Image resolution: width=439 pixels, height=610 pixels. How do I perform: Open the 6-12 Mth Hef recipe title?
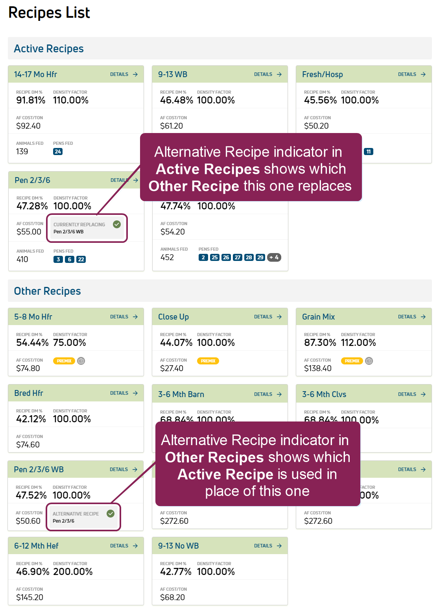[x=36, y=546]
